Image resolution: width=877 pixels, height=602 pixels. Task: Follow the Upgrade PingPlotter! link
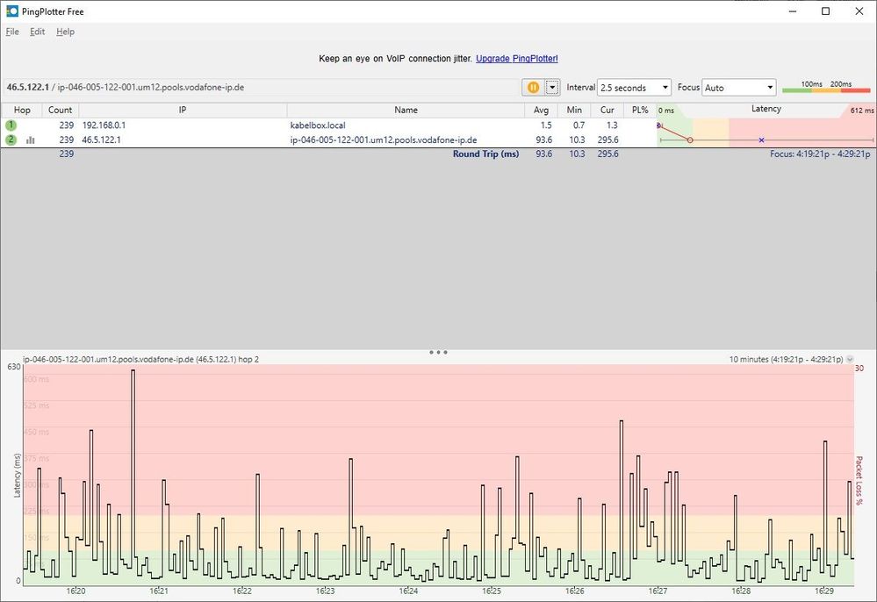pyautogui.click(x=517, y=58)
